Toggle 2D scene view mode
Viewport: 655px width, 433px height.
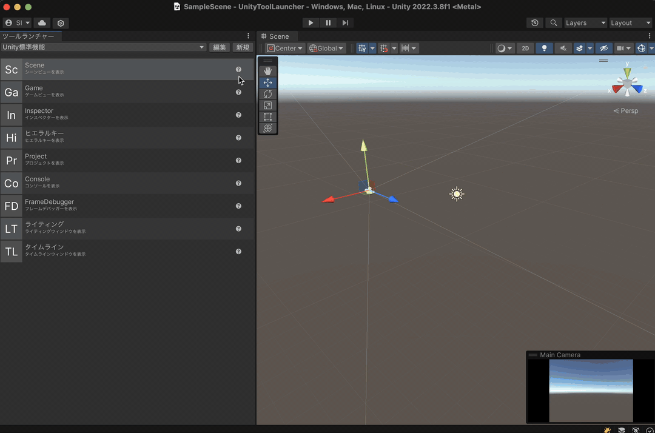point(525,49)
